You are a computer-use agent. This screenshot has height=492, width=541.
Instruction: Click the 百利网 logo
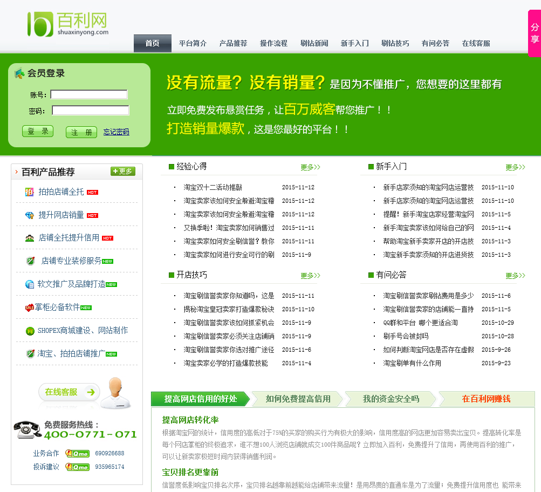pyautogui.click(x=67, y=24)
